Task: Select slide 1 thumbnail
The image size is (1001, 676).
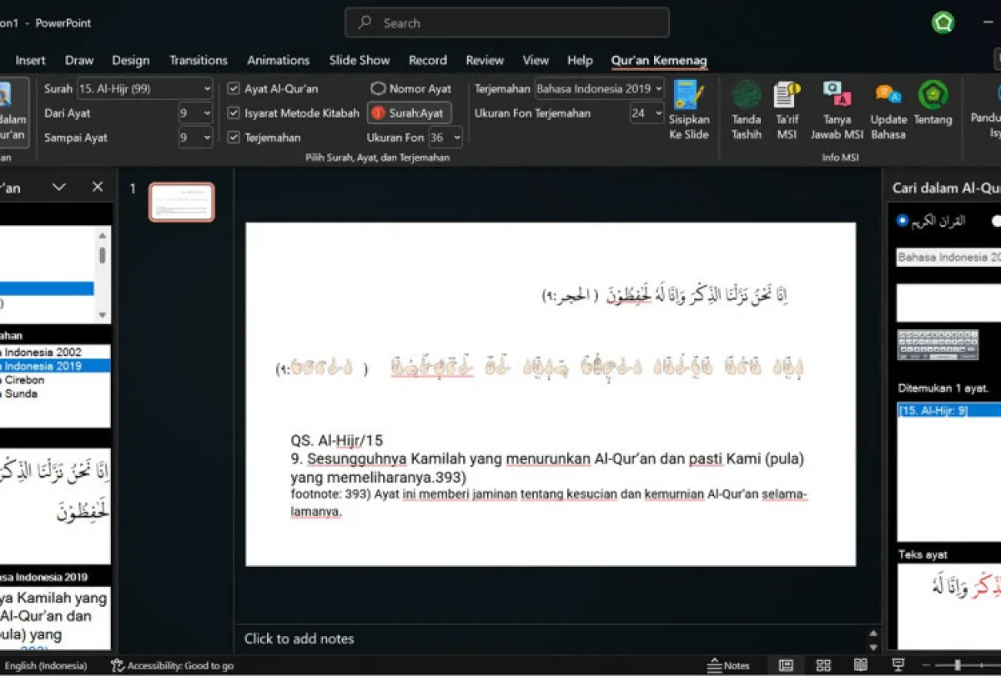Action: pos(182,202)
